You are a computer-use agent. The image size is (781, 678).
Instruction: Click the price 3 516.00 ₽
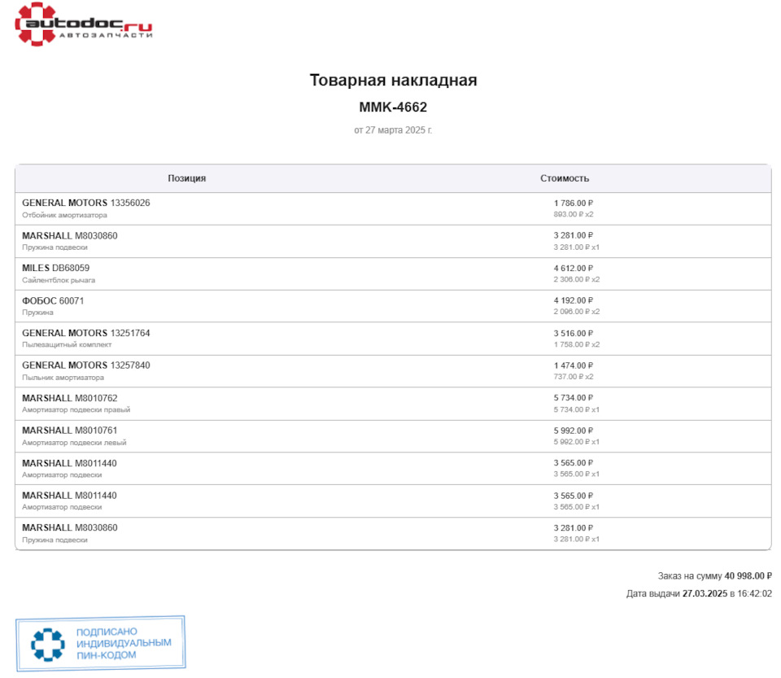coord(574,333)
